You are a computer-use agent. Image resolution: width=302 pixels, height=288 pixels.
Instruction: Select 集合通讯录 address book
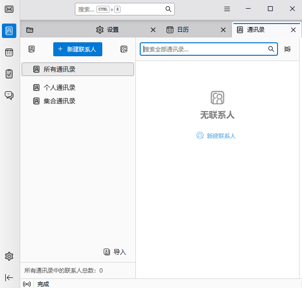point(78,101)
